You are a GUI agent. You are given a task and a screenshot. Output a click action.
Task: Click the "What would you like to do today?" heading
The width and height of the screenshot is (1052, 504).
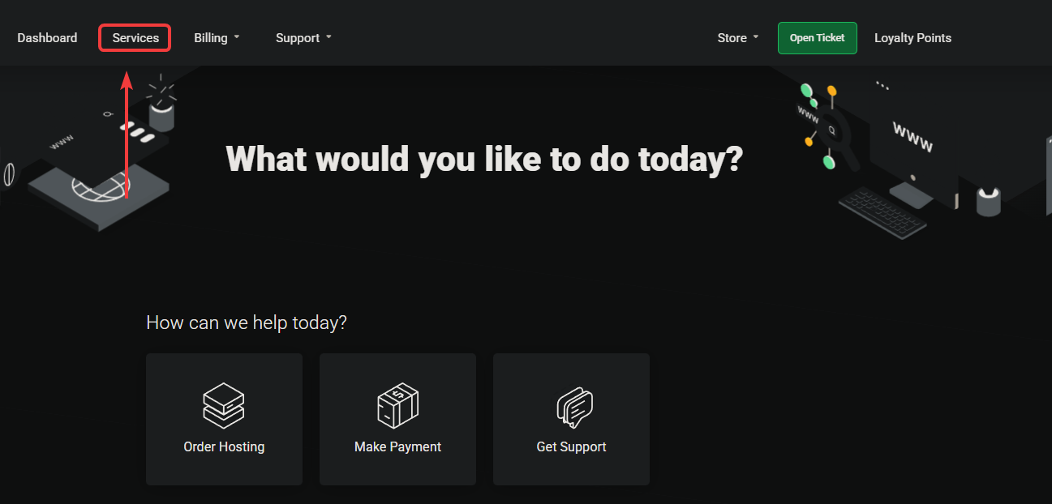(x=484, y=159)
